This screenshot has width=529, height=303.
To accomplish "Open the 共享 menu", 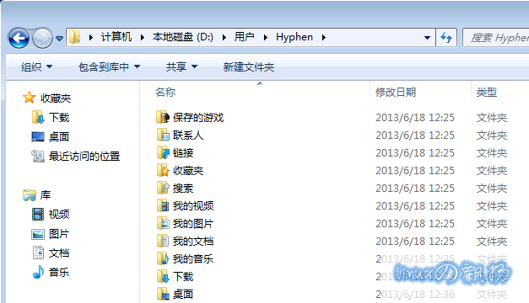I will [181, 67].
